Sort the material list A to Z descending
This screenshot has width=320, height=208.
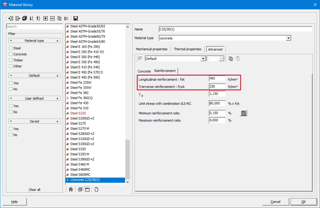tap(31, 18)
